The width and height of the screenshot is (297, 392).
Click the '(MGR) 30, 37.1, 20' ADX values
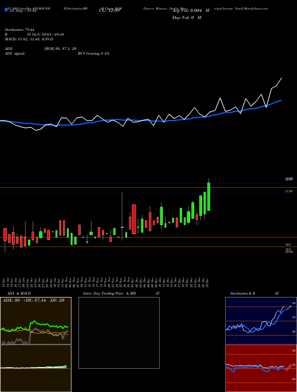[60, 49]
